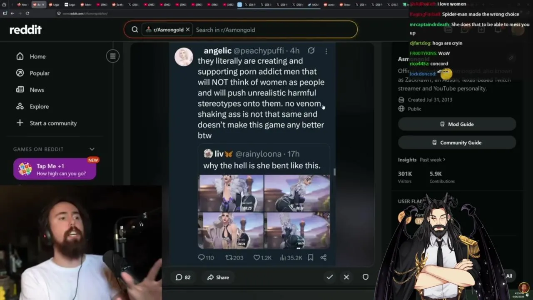Select Popular in the sidebar
The image size is (533, 300).
coord(40,73)
